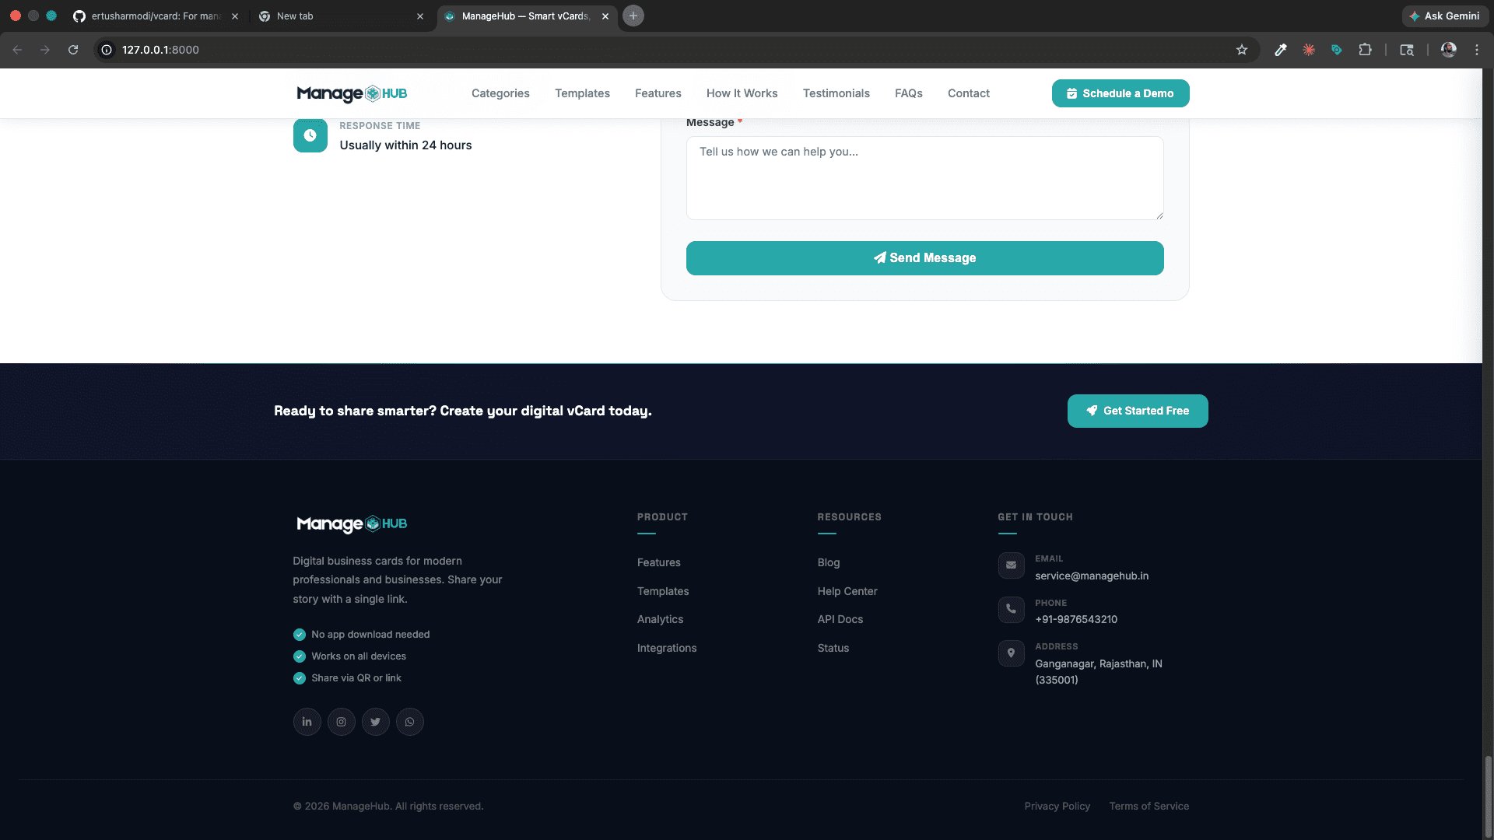Click the "Usually within 24 hours" text
This screenshot has width=1494, height=840.
pos(405,145)
